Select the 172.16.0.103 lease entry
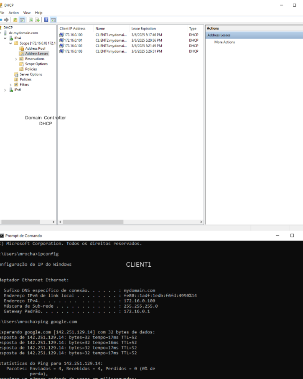Image resolution: width=303 pixels, height=379 pixels. (73, 51)
